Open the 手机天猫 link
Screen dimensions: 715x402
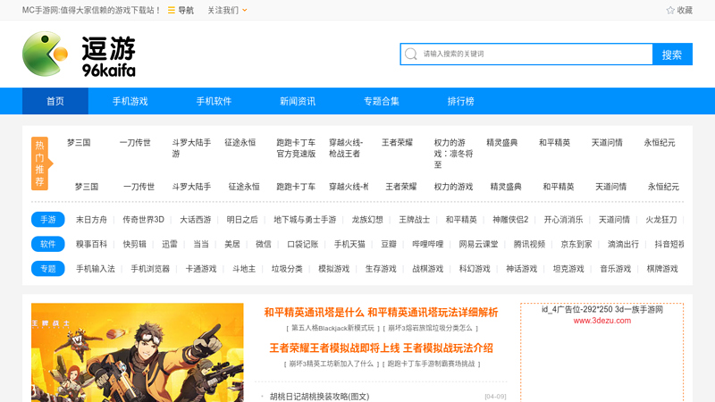click(x=349, y=244)
